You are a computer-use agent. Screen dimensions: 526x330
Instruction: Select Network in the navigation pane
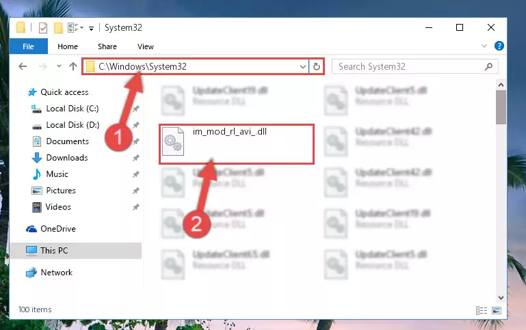tap(56, 273)
